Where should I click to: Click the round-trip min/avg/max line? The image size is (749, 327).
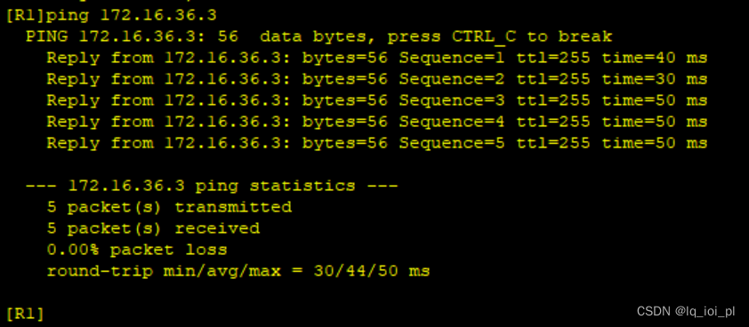(238, 271)
